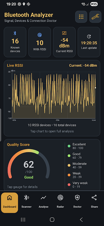Viewport: 104px width, 226px height.
Task: Open the grid menu icon
Action: coord(81,17)
